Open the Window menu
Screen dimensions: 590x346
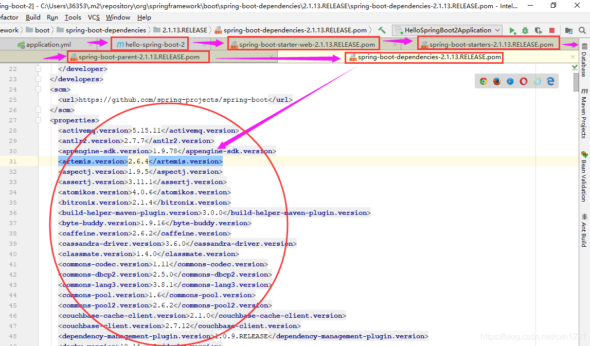(118, 17)
